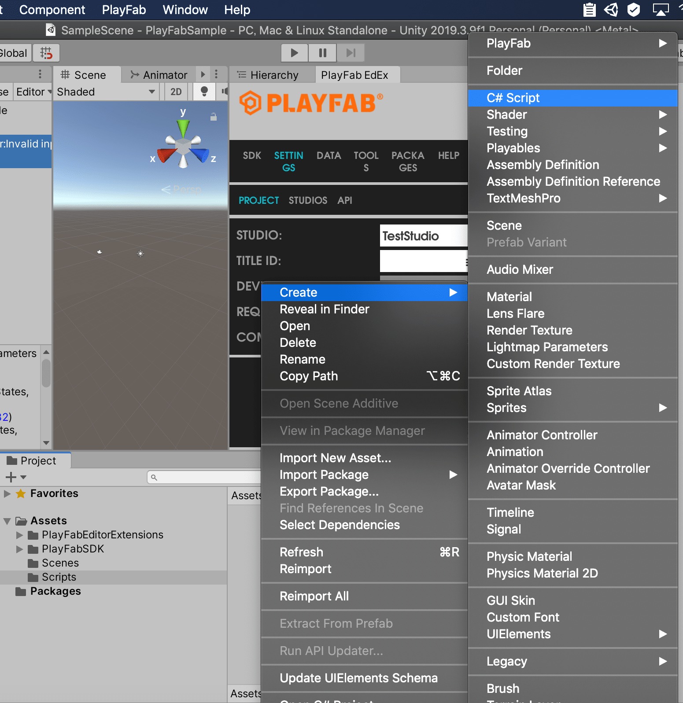The height and width of the screenshot is (703, 683).
Task: Expand the TextMeshPro submenu
Action: click(572, 198)
